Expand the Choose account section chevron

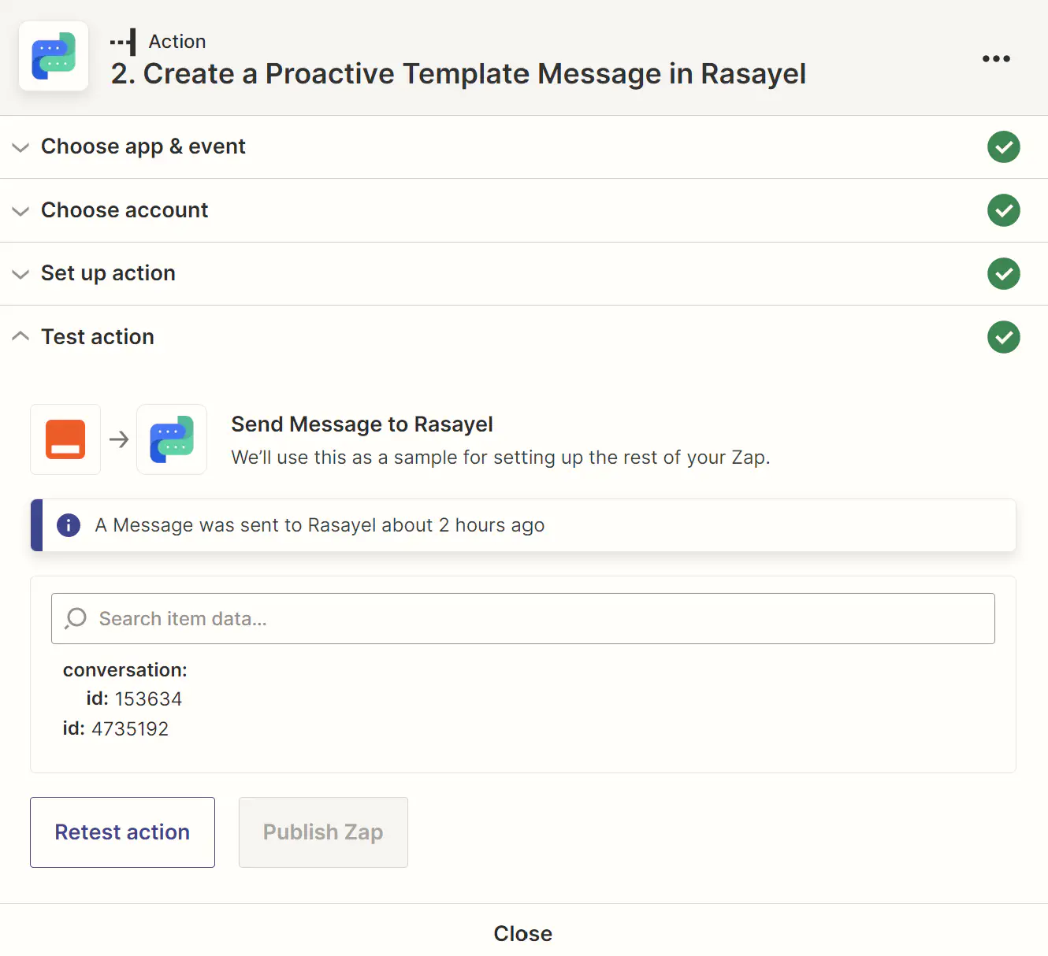click(x=20, y=211)
